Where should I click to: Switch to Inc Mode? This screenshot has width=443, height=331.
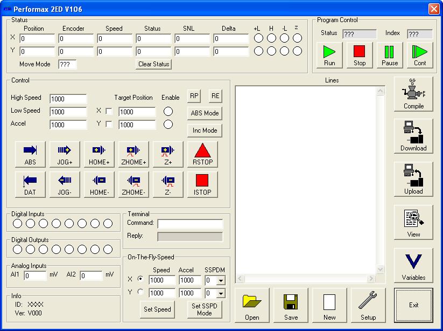205,130
